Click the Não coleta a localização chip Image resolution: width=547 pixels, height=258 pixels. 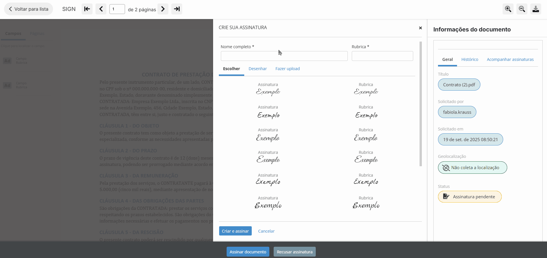[472, 167]
